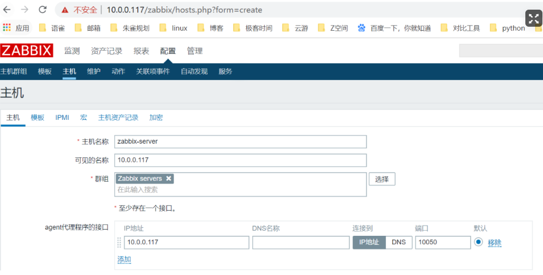Screen dimensions: 543x275
Task: Open the Z空间 bookmark folder
Action: (x=333, y=28)
